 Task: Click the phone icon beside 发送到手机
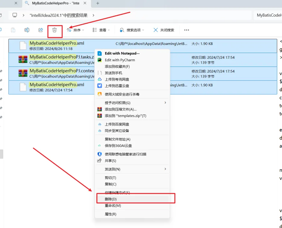click(x=99, y=73)
